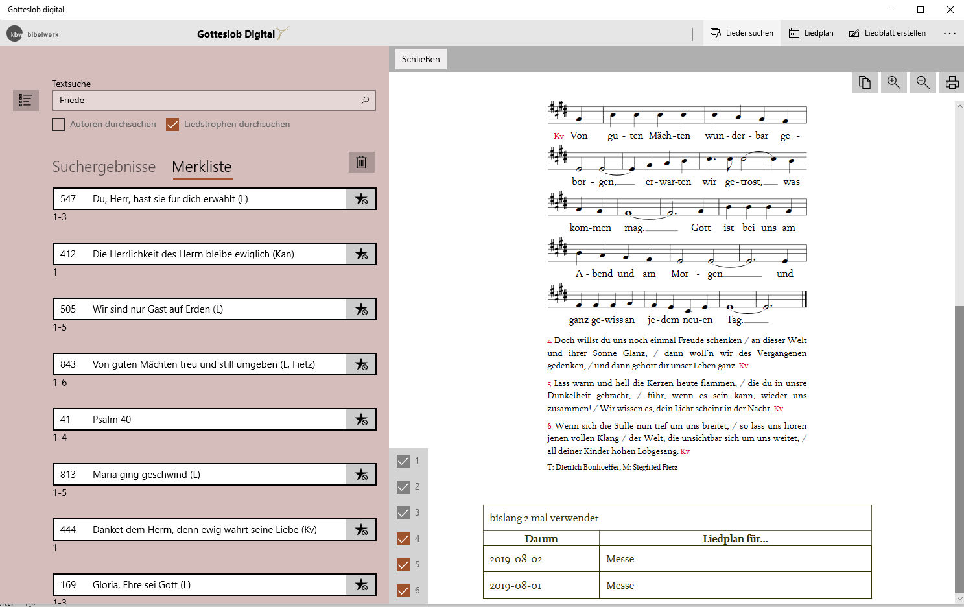This screenshot has width=964, height=607.
Task: Click the copy pages icon above sheet music
Action: pos(864,82)
